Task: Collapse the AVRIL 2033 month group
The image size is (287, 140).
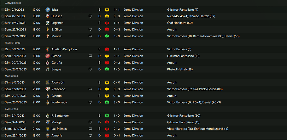Action: click(x=11, y=109)
